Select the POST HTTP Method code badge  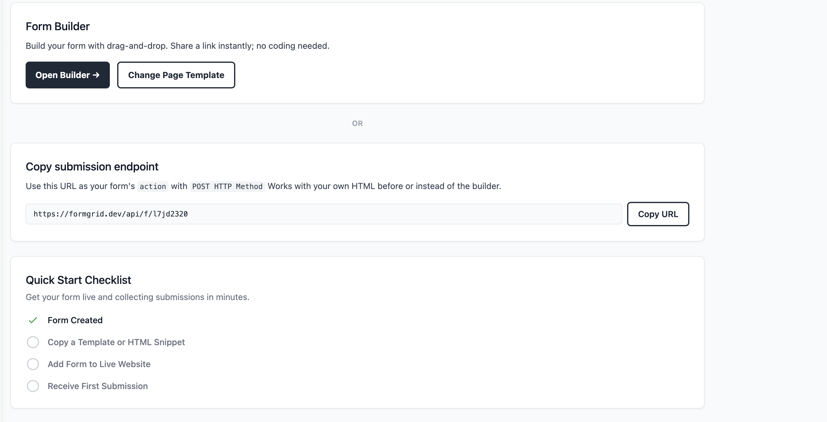coord(227,186)
